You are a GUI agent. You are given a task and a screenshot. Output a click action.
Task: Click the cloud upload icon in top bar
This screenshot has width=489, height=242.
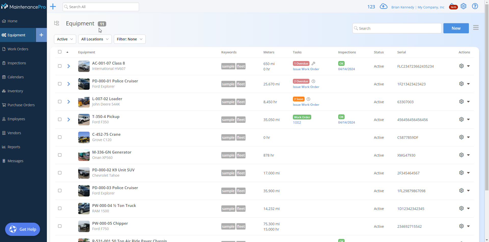click(384, 6)
